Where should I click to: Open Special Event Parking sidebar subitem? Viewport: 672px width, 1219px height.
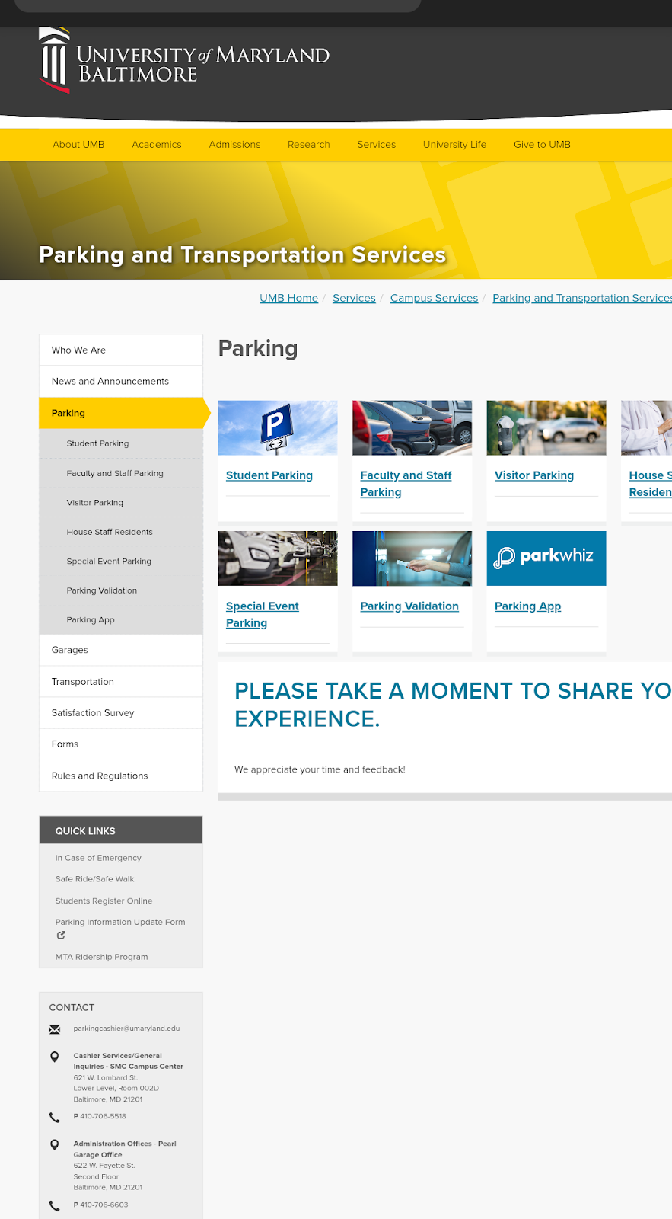click(x=121, y=561)
